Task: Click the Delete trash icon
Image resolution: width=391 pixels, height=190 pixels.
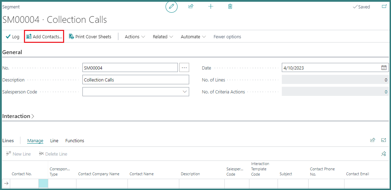Action: coord(230,6)
